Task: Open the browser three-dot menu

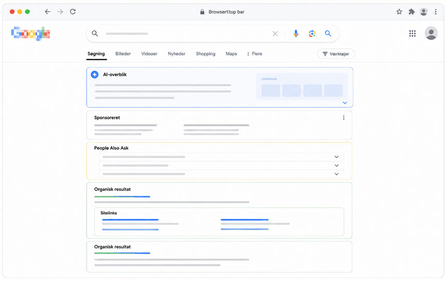Action: pos(436,11)
